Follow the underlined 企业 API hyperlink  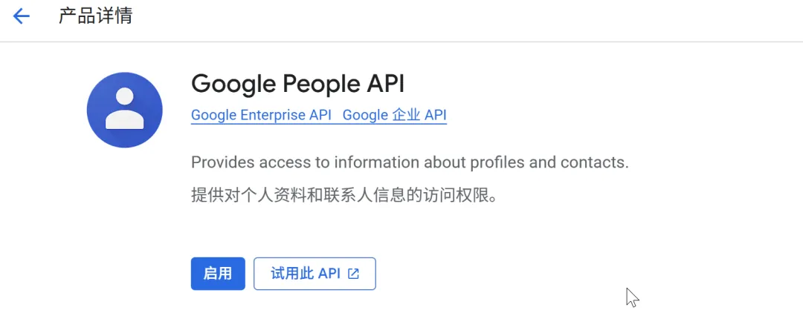(394, 115)
